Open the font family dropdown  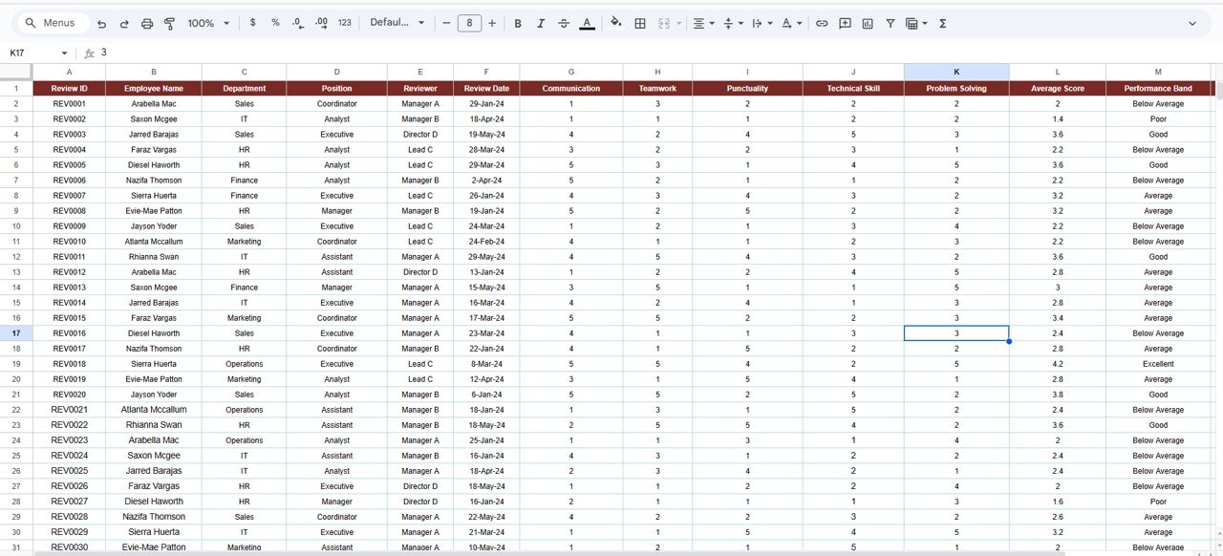pyautogui.click(x=397, y=23)
